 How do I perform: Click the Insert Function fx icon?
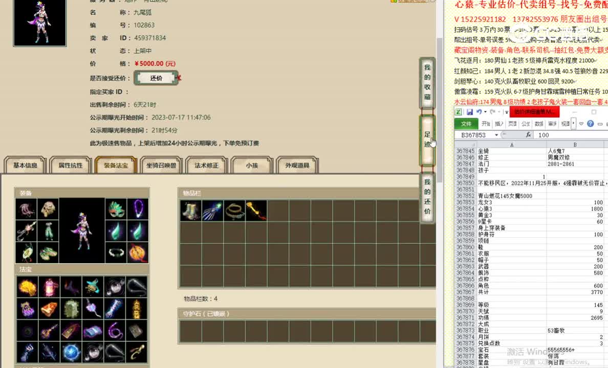tap(529, 134)
